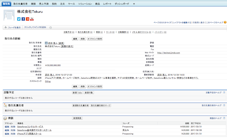
Task: Open the 売上予測 tab
Action: tap(44, 4)
